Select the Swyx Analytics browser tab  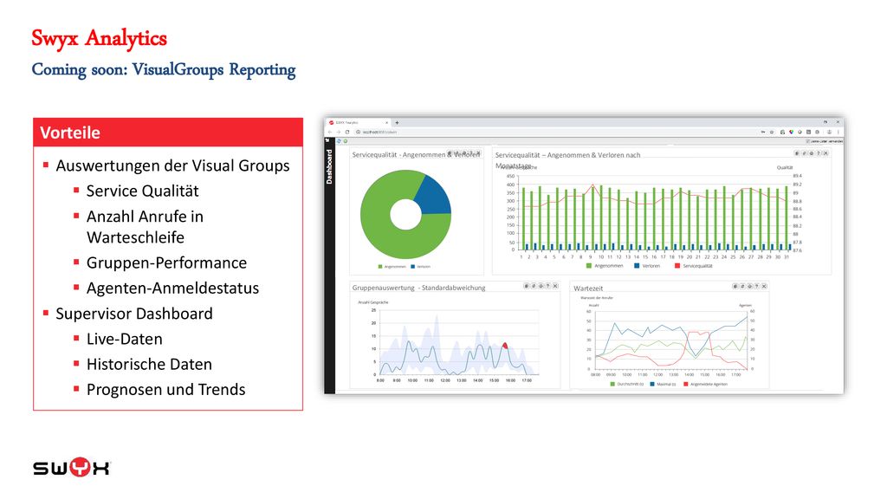[x=358, y=122]
